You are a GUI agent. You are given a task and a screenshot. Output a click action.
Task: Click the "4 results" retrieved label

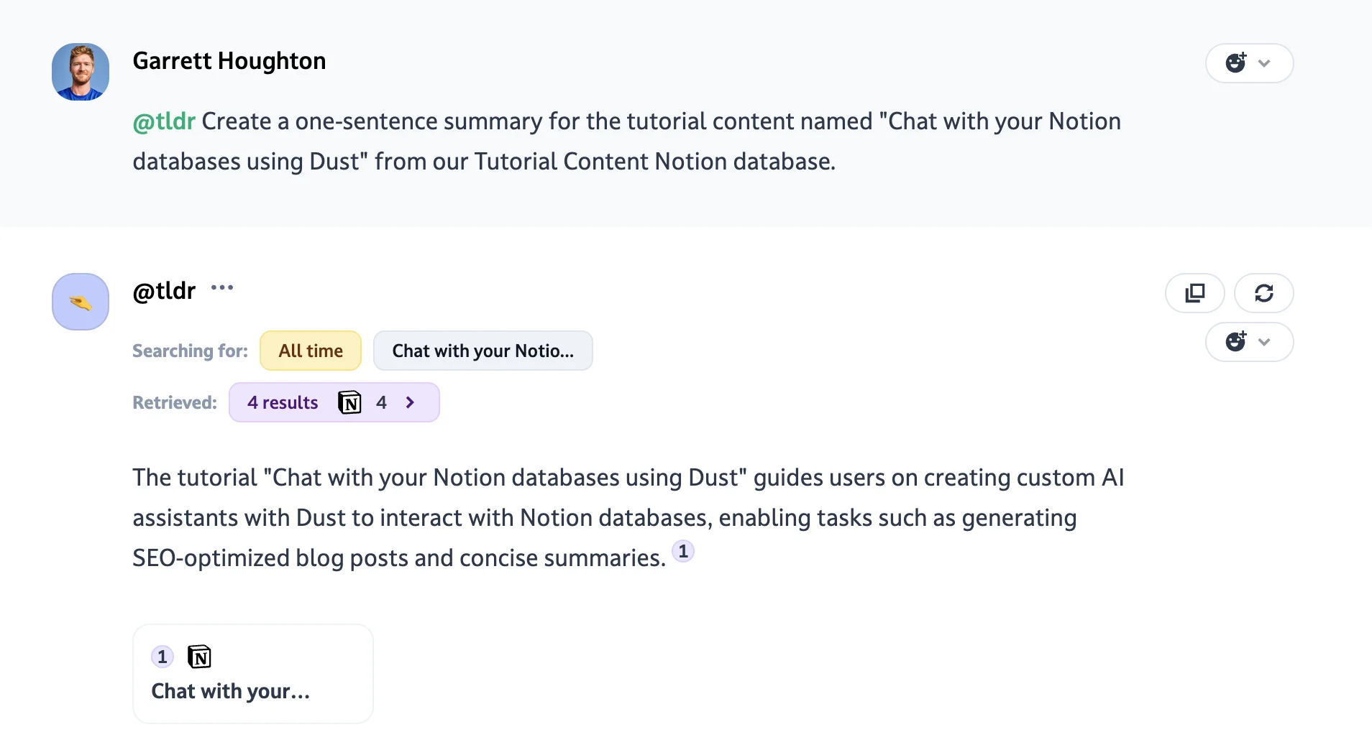pyautogui.click(x=283, y=402)
